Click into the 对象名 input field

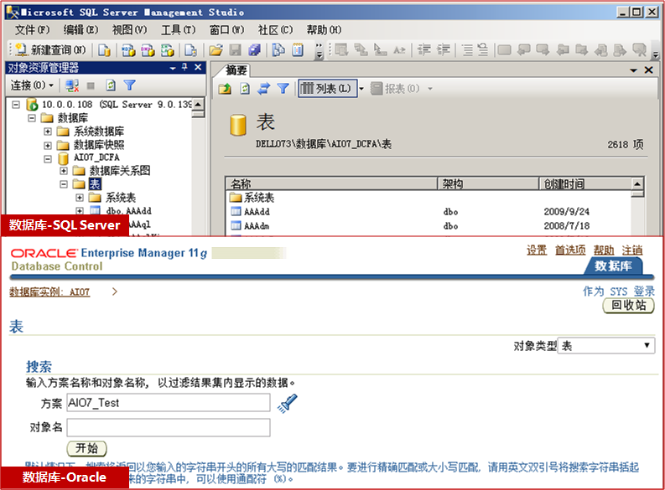click(169, 428)
